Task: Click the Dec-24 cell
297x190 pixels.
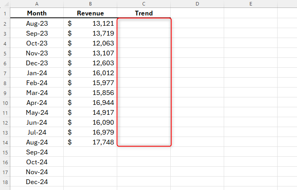Action: pyautogui.click(x=37, y=182)
